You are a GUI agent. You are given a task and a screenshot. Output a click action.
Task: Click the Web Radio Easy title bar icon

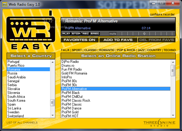5,4
